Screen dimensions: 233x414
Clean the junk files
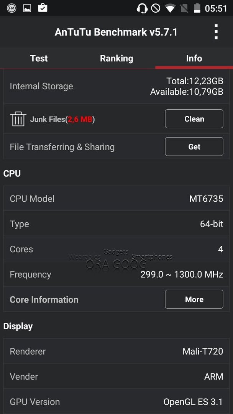click(x=194, y=119)
